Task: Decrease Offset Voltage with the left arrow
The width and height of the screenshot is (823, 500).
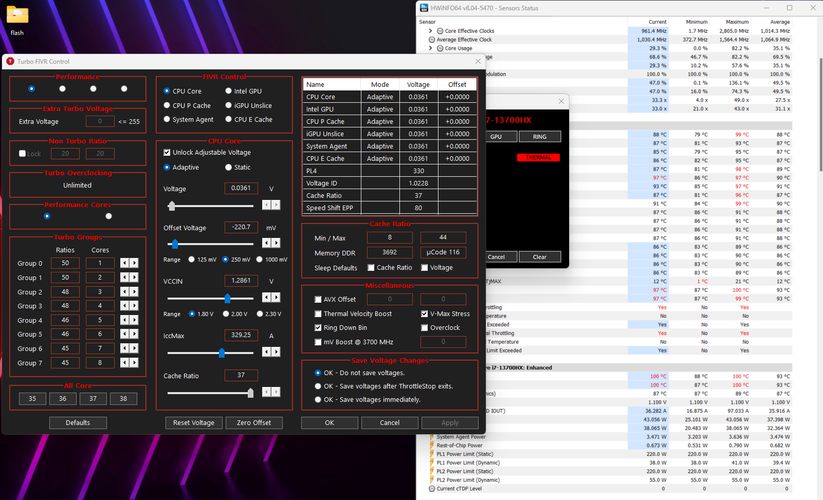Action: (266, 243)
